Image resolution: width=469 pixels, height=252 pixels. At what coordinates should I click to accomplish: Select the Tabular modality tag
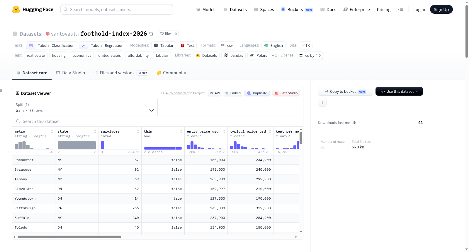[x=164, y=45]
